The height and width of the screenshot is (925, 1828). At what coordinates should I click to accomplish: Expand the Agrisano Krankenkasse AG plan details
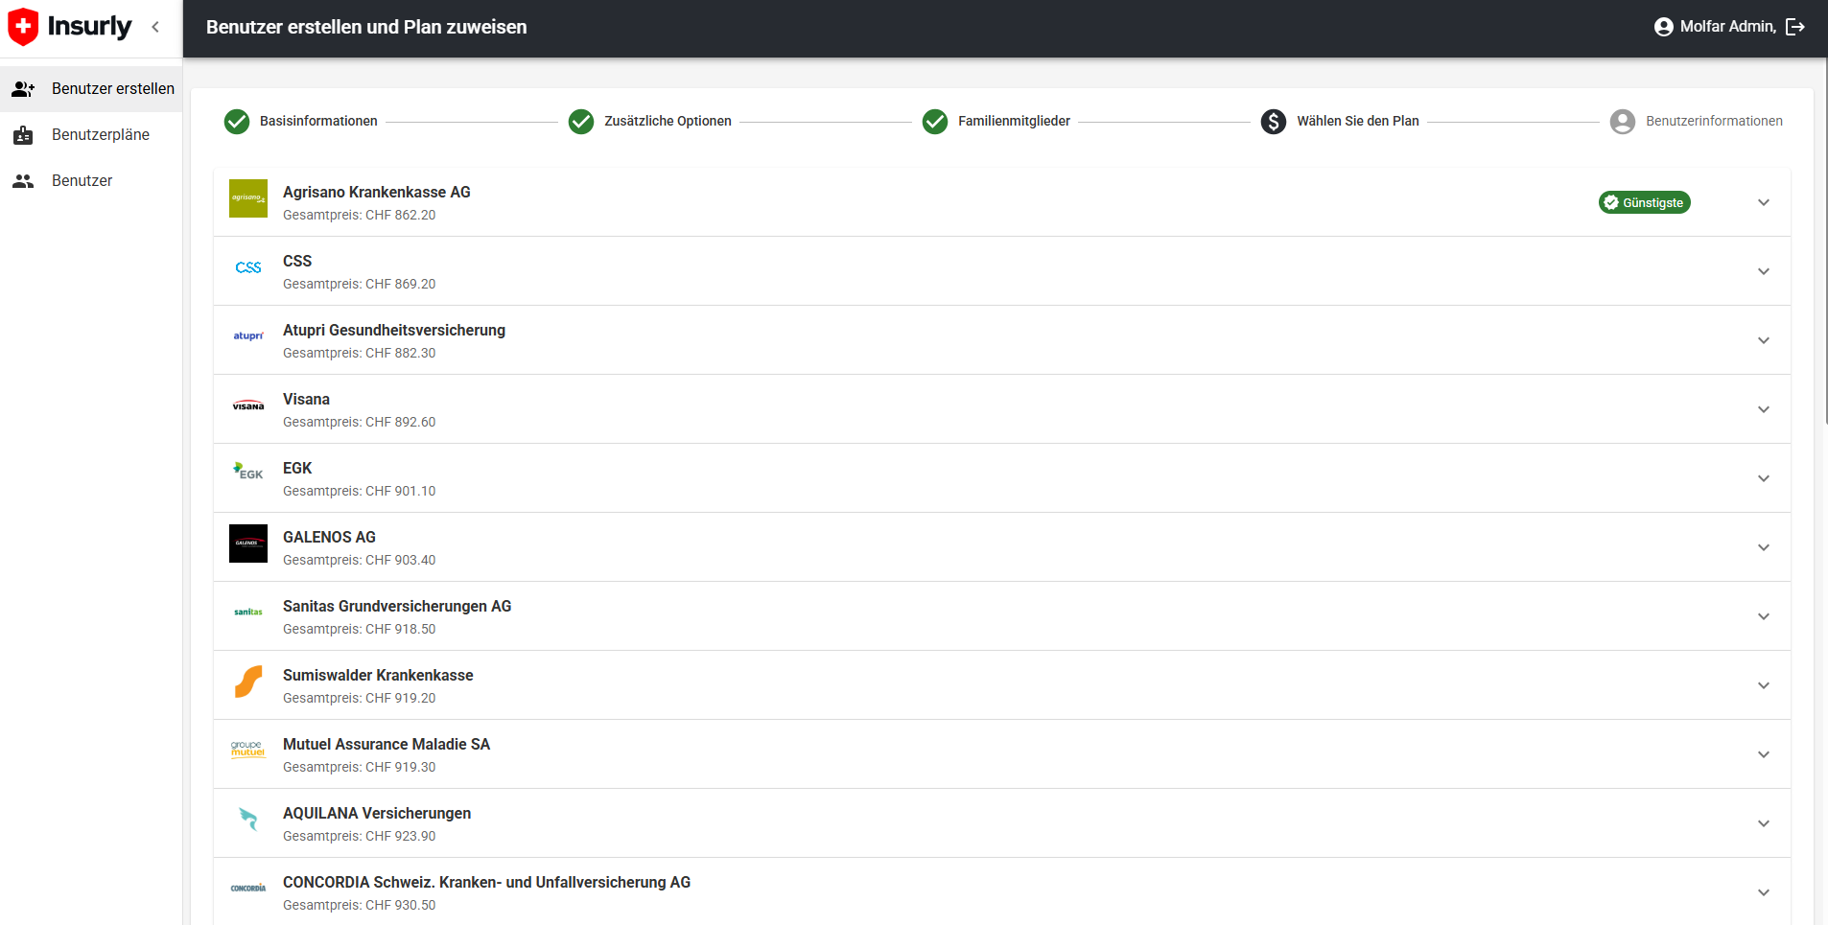click(1763, 202)
